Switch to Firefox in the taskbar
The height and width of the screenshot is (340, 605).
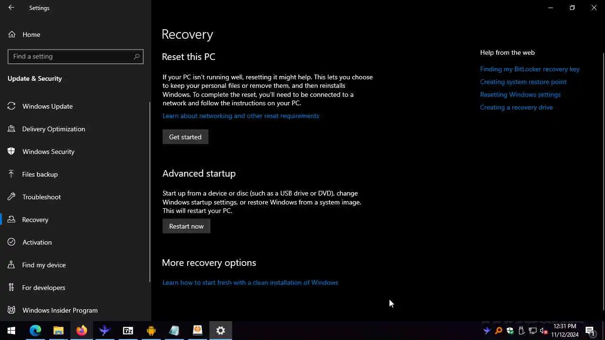click(81, 331)
